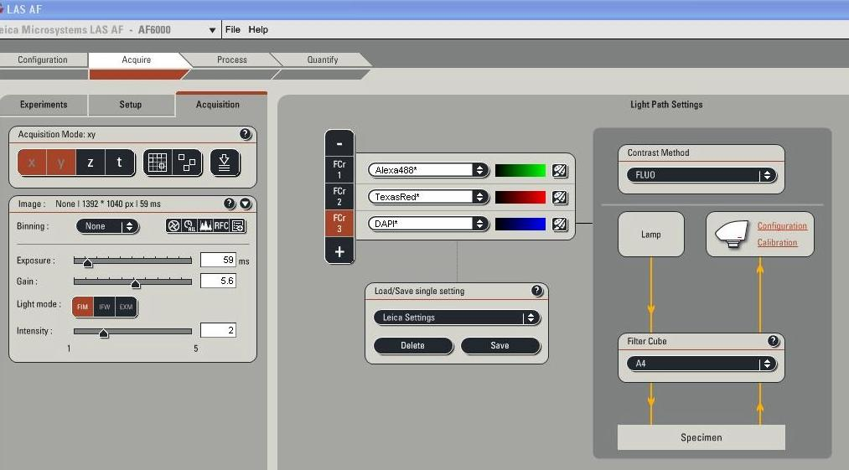Switch to the Setup tab
The image size is (849, 470).
(x=131, y=105)
